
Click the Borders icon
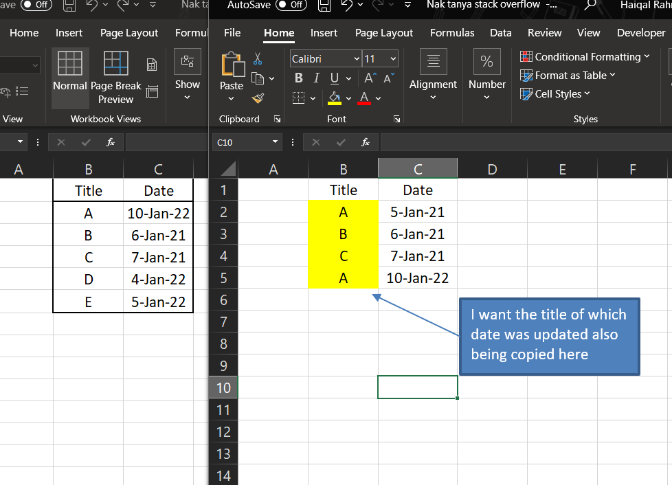click(x=299, y=98)
